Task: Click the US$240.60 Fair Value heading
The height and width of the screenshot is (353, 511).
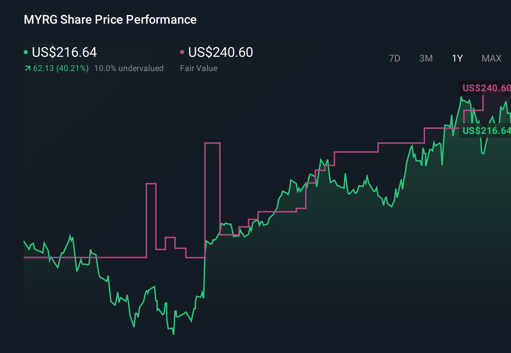Action: pyautogui.click(x=220, y=52)
